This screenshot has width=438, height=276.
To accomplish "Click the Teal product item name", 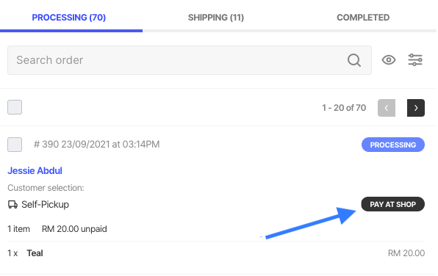I will click(x=35, y=253).
